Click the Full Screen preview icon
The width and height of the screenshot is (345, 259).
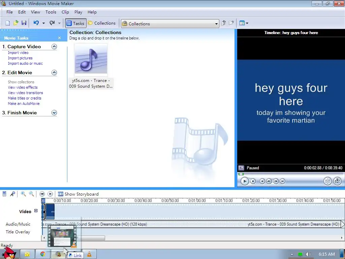click(x=241, y=168)
